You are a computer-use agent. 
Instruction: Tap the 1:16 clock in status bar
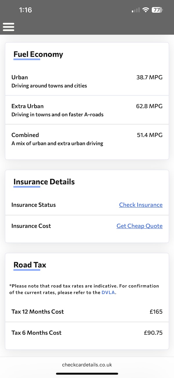(26, 10)
